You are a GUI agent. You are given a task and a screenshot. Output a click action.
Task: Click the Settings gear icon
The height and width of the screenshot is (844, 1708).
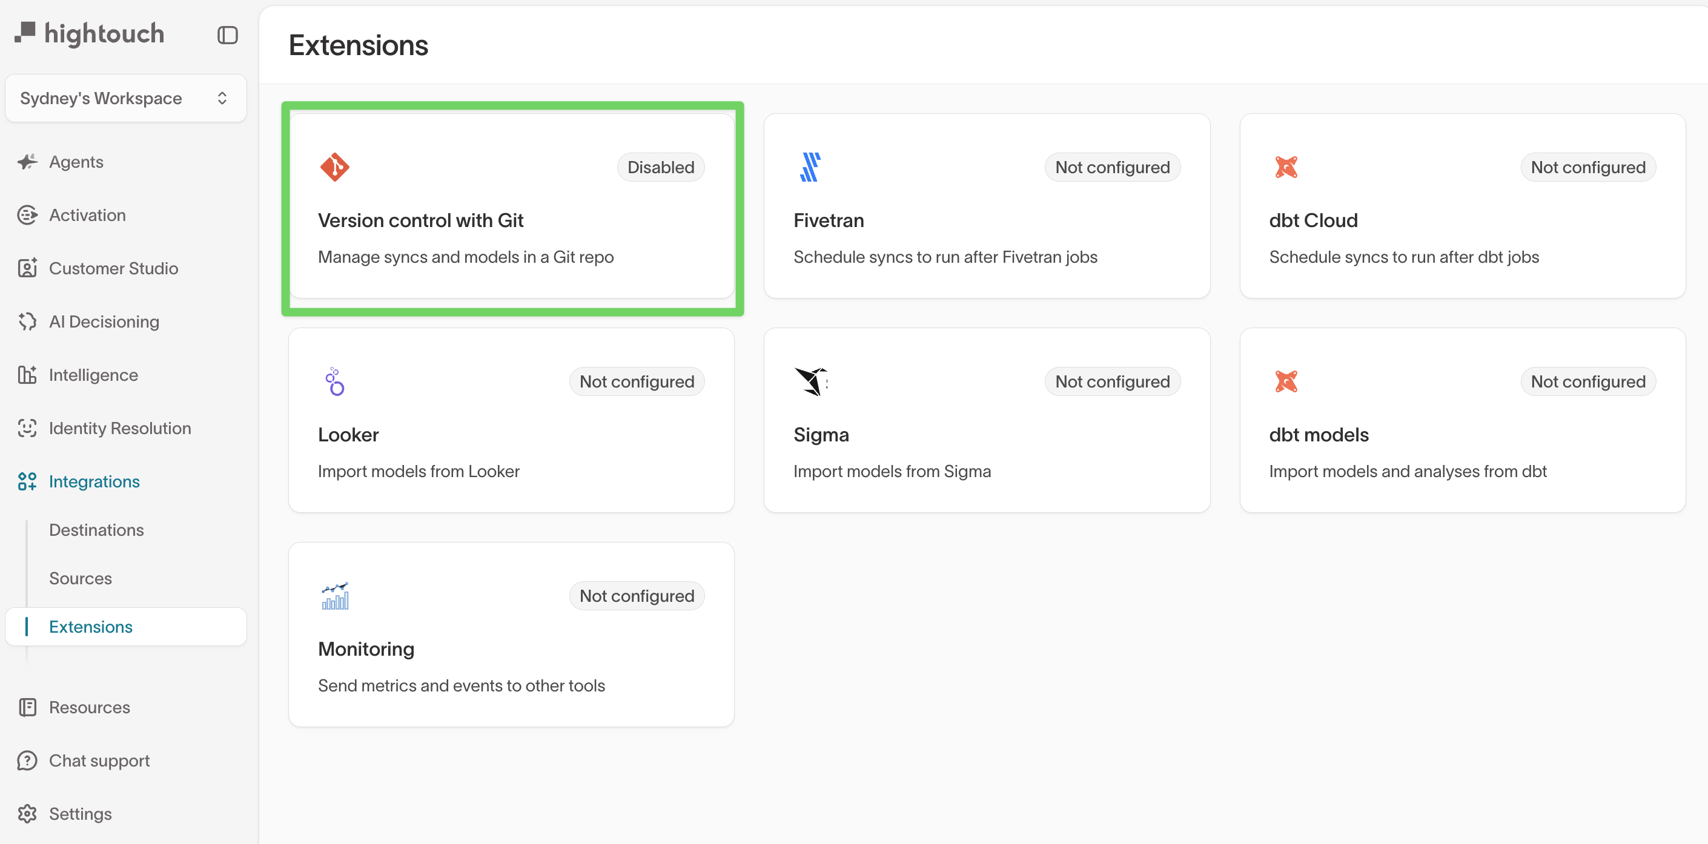27,814
